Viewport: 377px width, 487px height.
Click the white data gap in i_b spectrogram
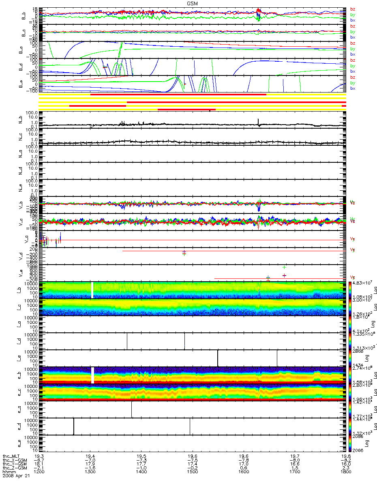point(92,290)
